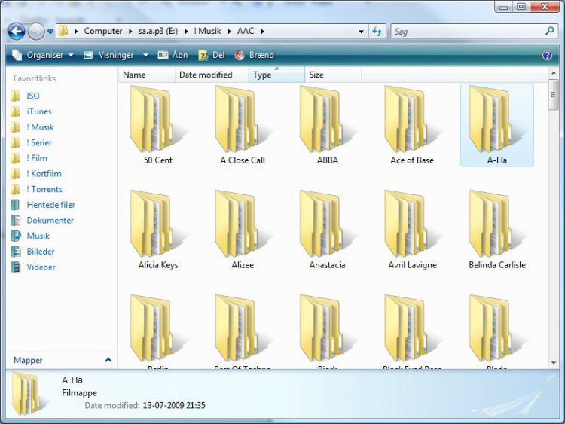The image size is (565, 424).
Task: Click the vertical scrollbar thumb
Action: coord(553,95)
